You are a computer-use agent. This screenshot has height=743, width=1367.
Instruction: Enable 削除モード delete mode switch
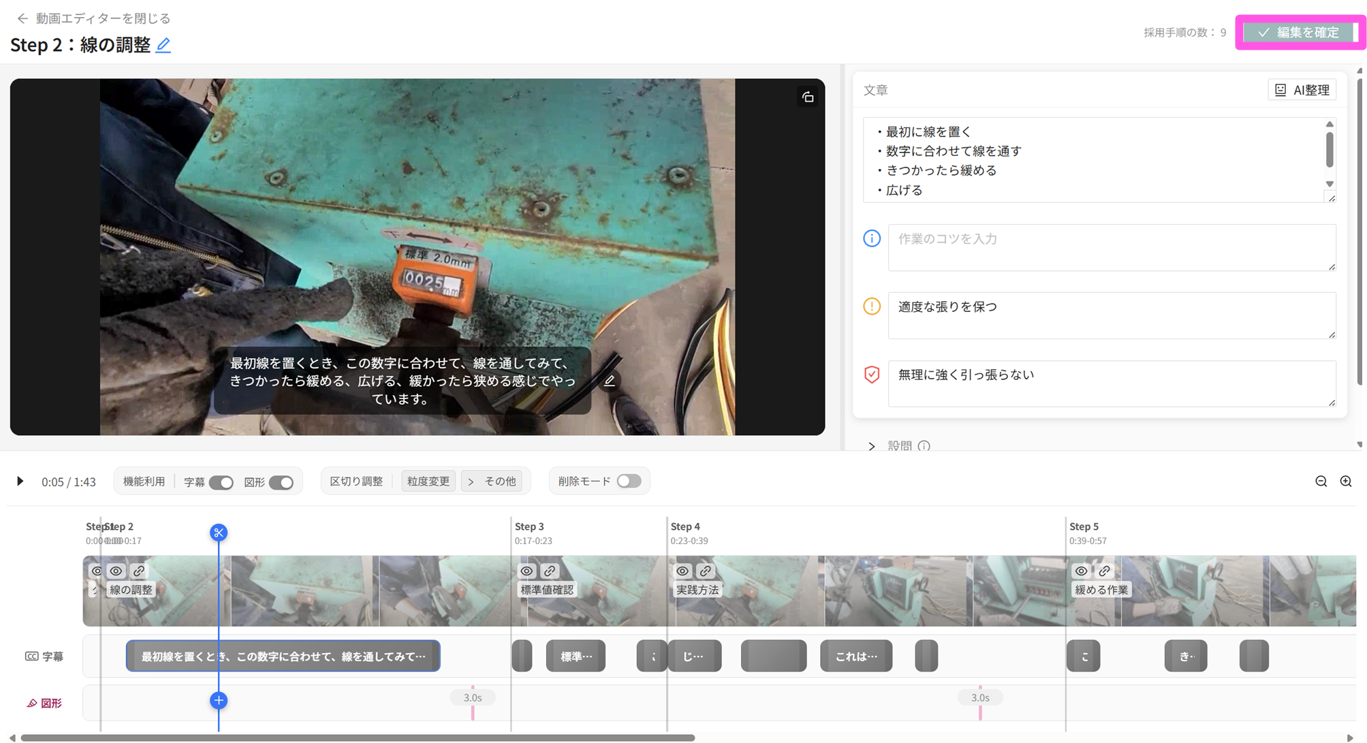pos(629,481)
